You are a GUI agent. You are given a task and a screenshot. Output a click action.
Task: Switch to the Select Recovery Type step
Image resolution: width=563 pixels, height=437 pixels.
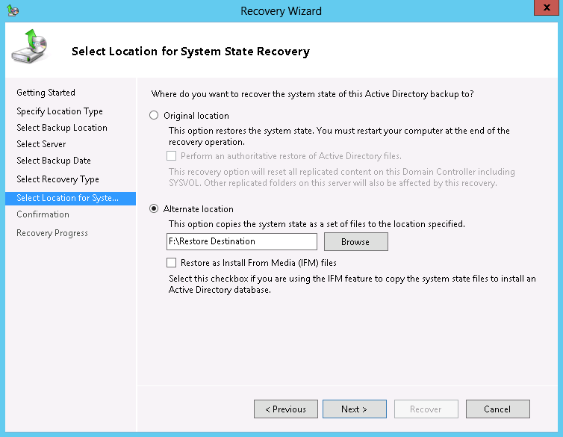pos(57,179)
